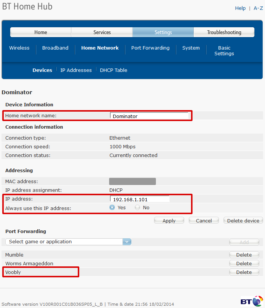
Task: Click the Home network name field
Action: coord(149,116)
